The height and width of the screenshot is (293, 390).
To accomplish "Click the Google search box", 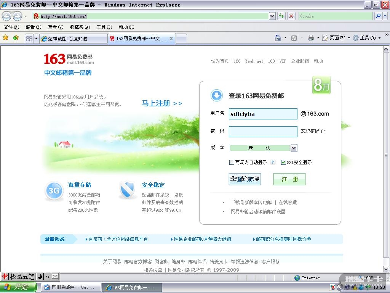I will point(336,16).
